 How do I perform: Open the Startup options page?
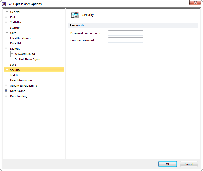[15, 28]
